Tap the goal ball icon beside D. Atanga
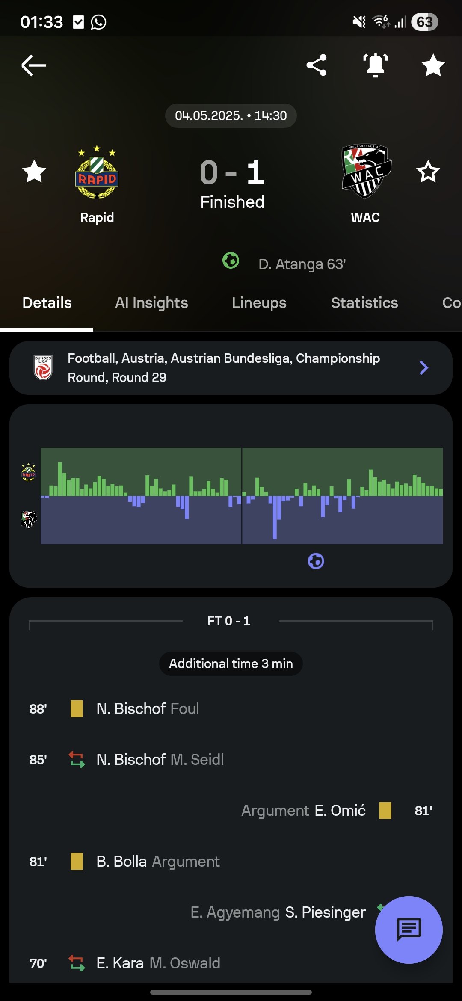 (231, 261)
